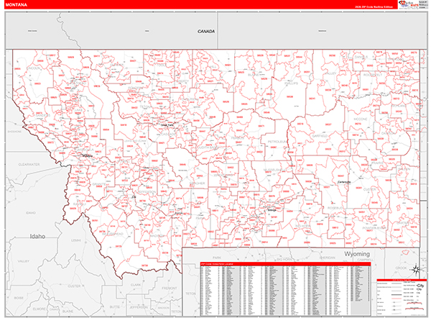Click the CAMPBELL county label

(366, 260)
